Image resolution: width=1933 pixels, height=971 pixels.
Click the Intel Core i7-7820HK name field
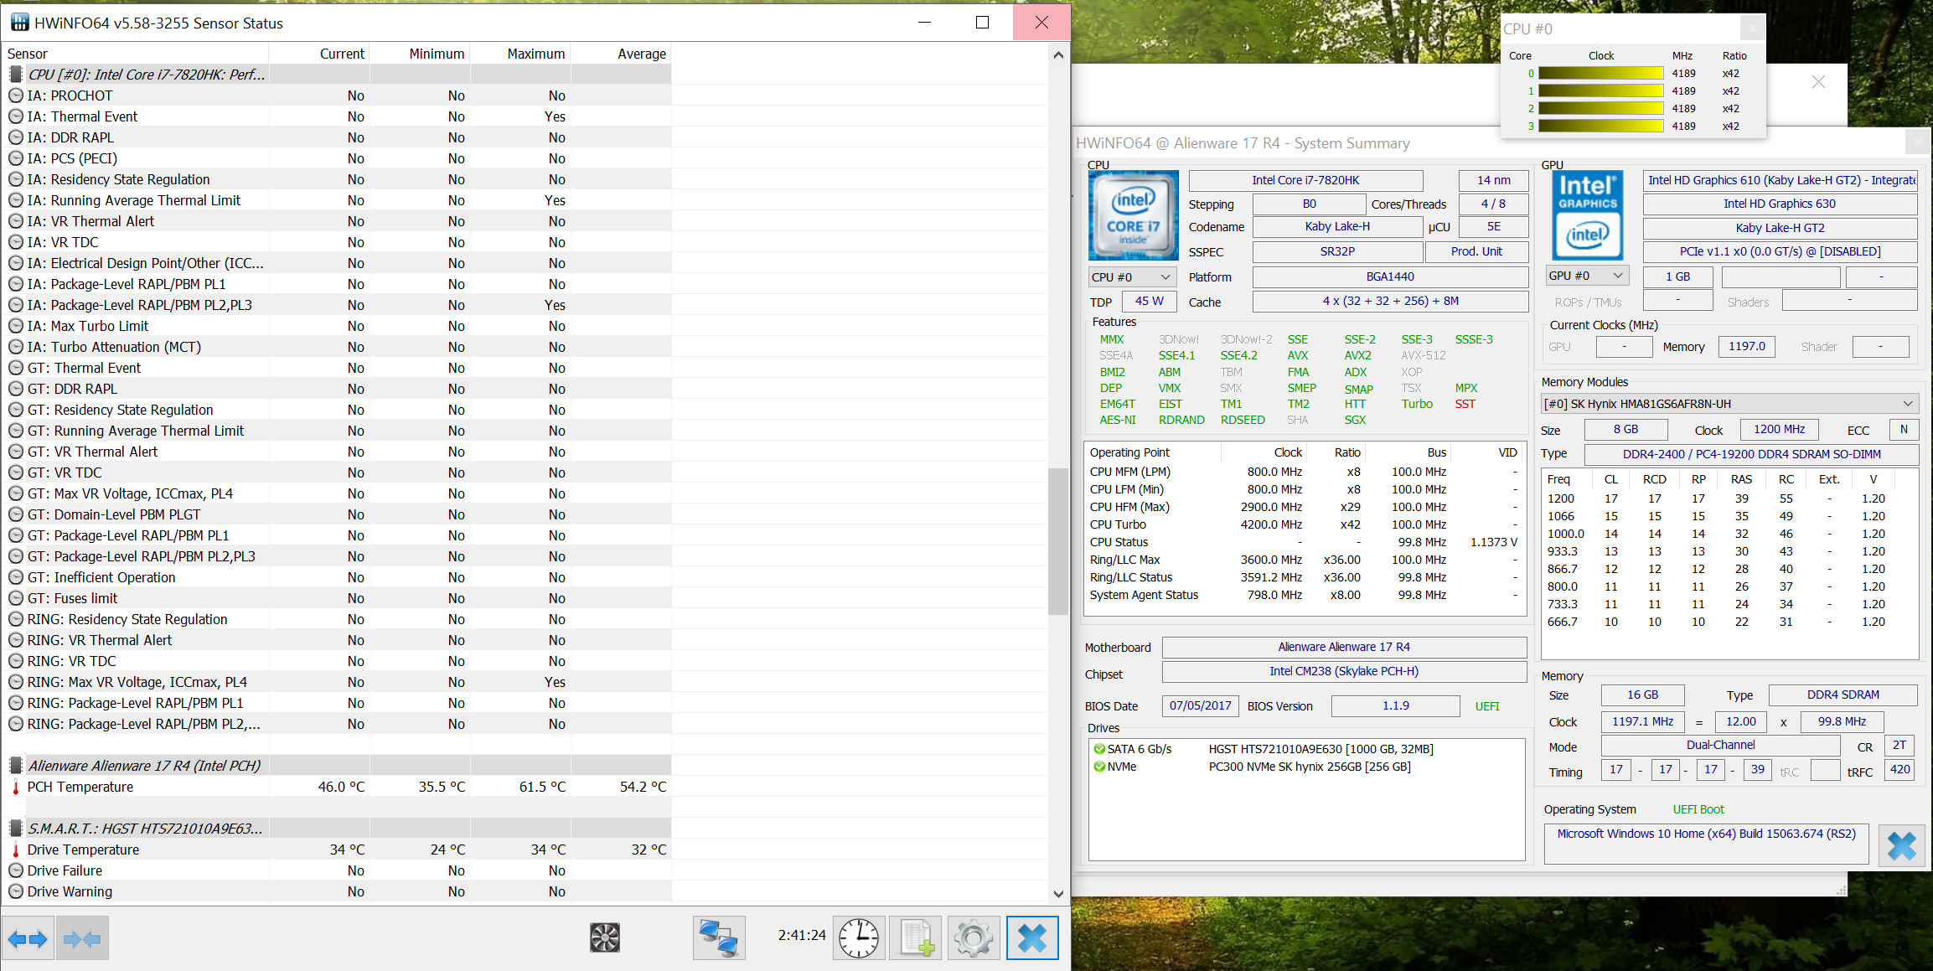pyautogui.click(x=1305, y=180)
